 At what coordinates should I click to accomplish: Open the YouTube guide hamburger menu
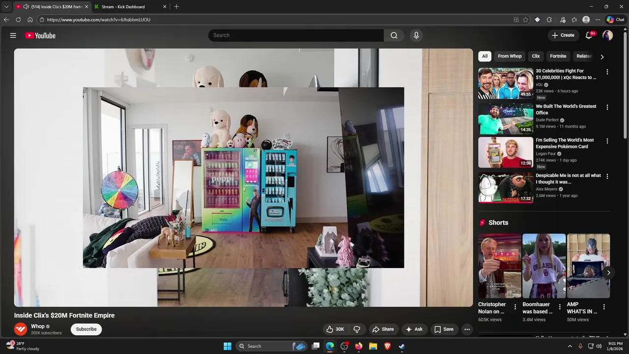[x=13, y=35]
